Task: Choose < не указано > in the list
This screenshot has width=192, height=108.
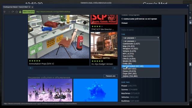Action: click(140, 41)
